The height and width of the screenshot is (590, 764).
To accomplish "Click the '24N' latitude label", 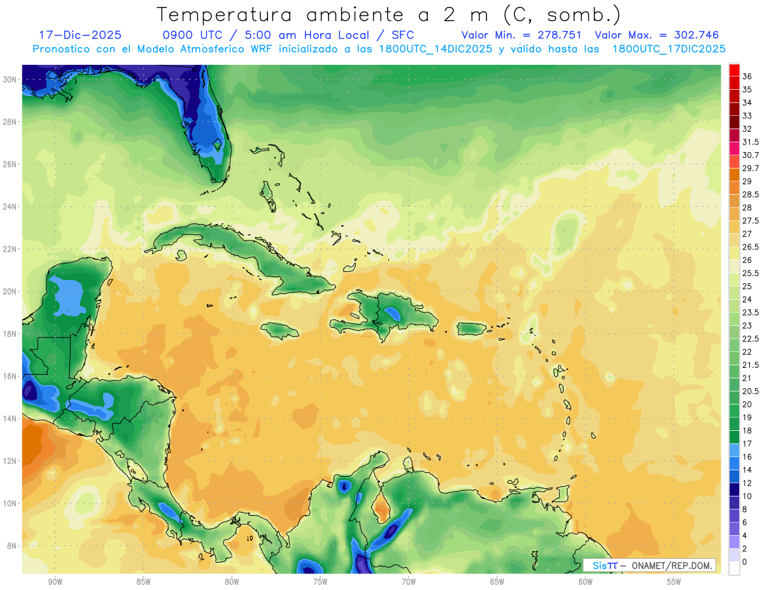I will pos(10,207).
